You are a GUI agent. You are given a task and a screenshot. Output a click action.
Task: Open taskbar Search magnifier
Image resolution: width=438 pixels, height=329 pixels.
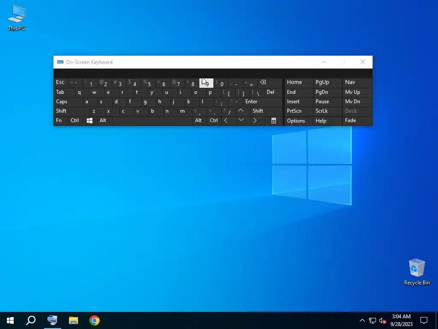click(x=31, y=320)
